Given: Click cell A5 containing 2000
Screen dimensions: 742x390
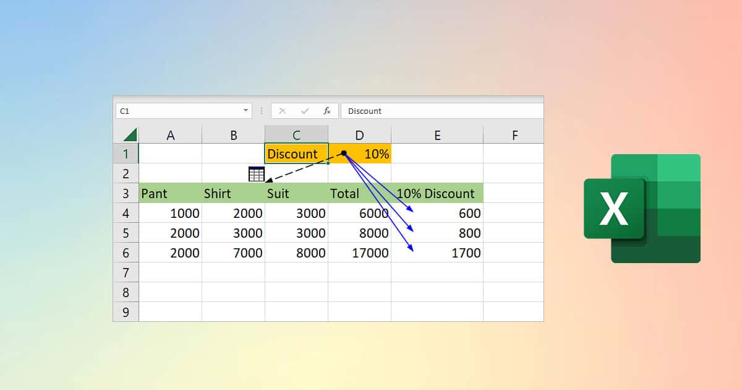Looking at the screenshot, I should click(x=171, y=233).
